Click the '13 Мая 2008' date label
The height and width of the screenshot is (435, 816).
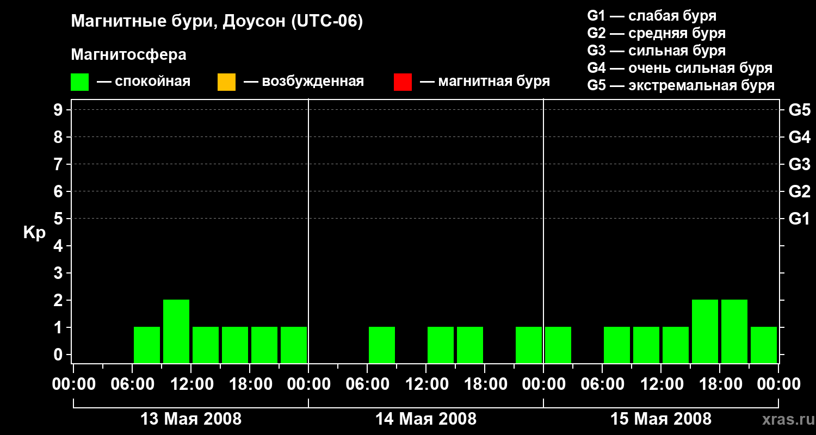click(x=191, y=419)
